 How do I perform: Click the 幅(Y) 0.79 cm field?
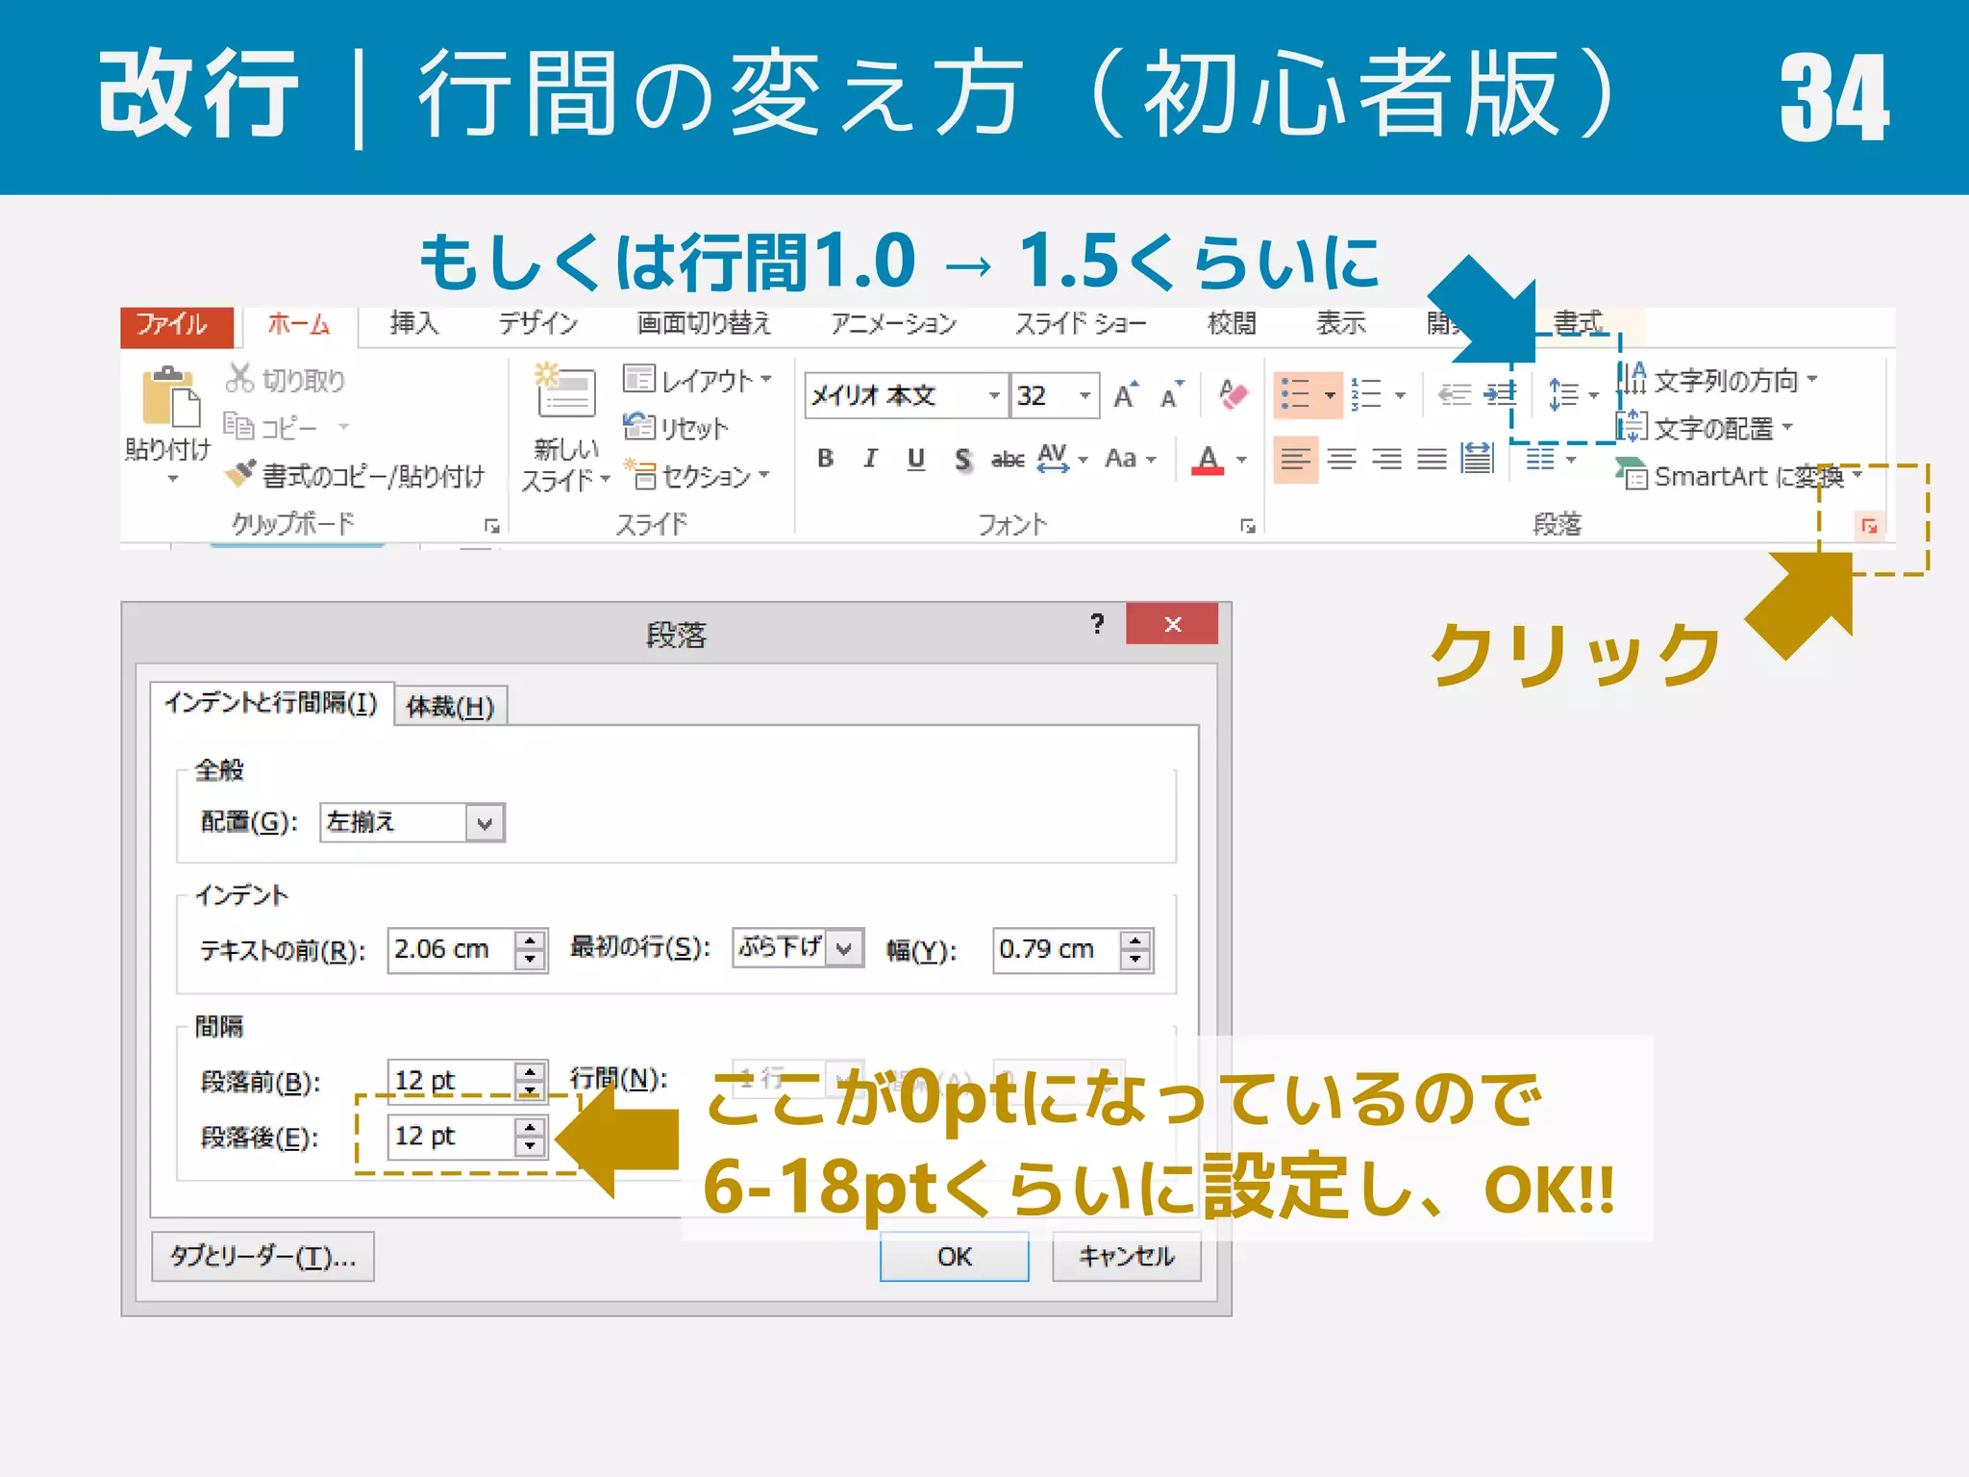click(1073, 950)
